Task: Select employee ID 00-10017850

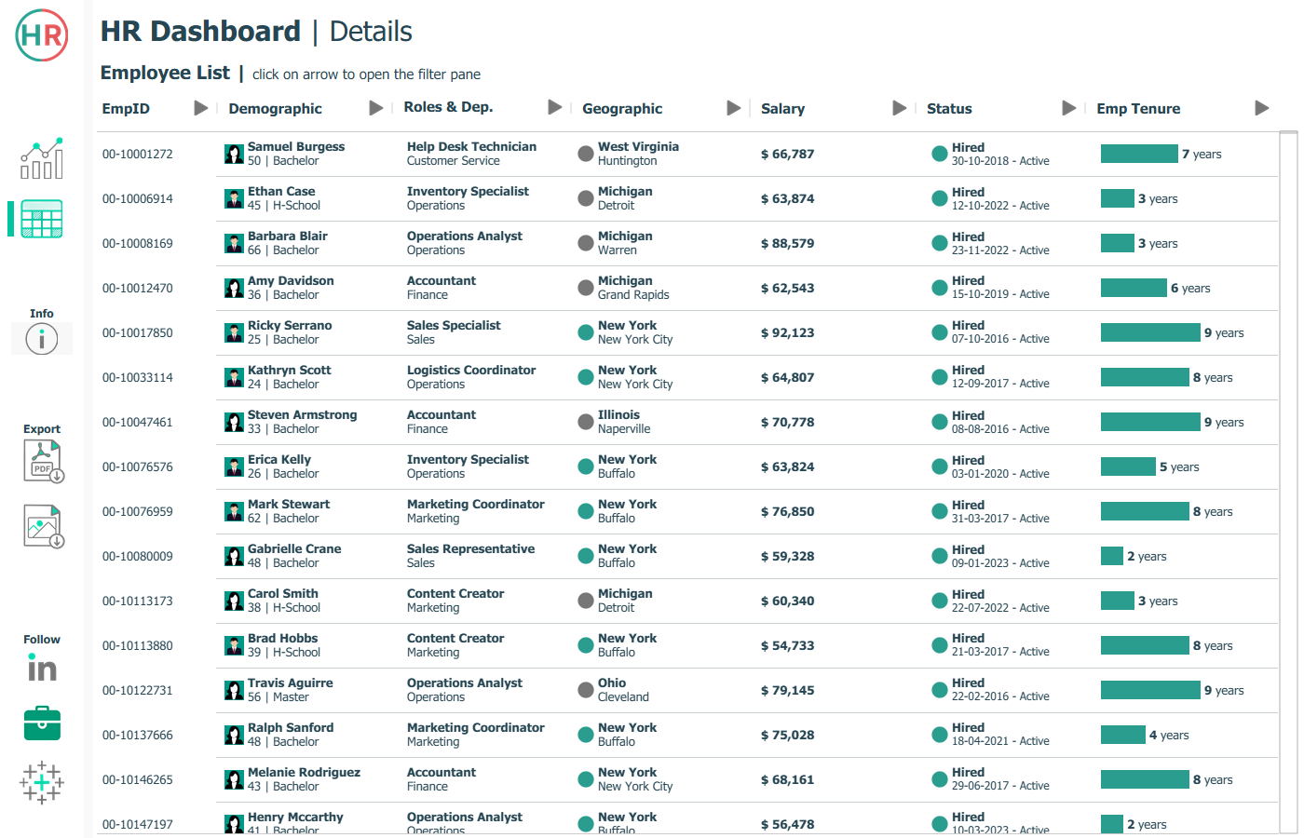Action: click(138, 333)
